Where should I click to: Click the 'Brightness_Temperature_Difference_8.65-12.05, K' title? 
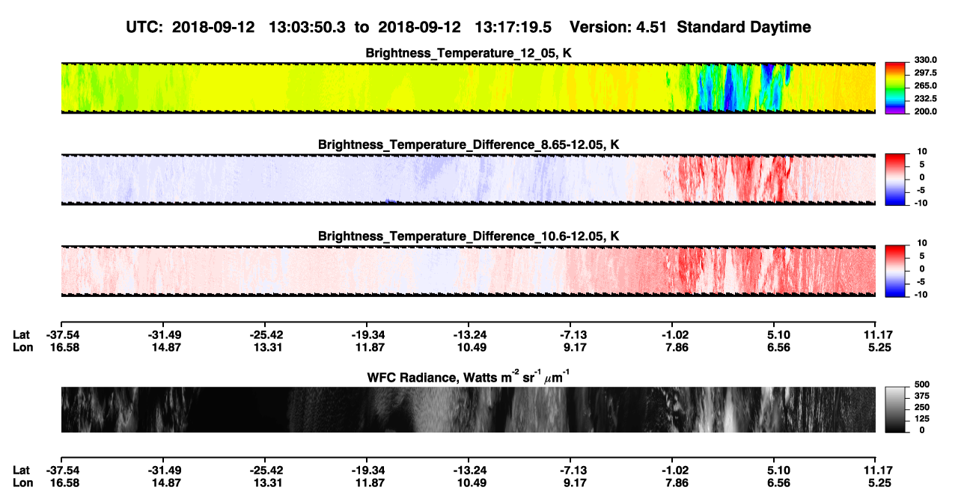click(469, 144)
